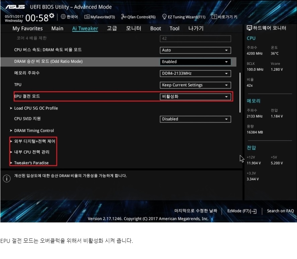
Task: Open the Tool tab
Action: click(x=174, y=29)
